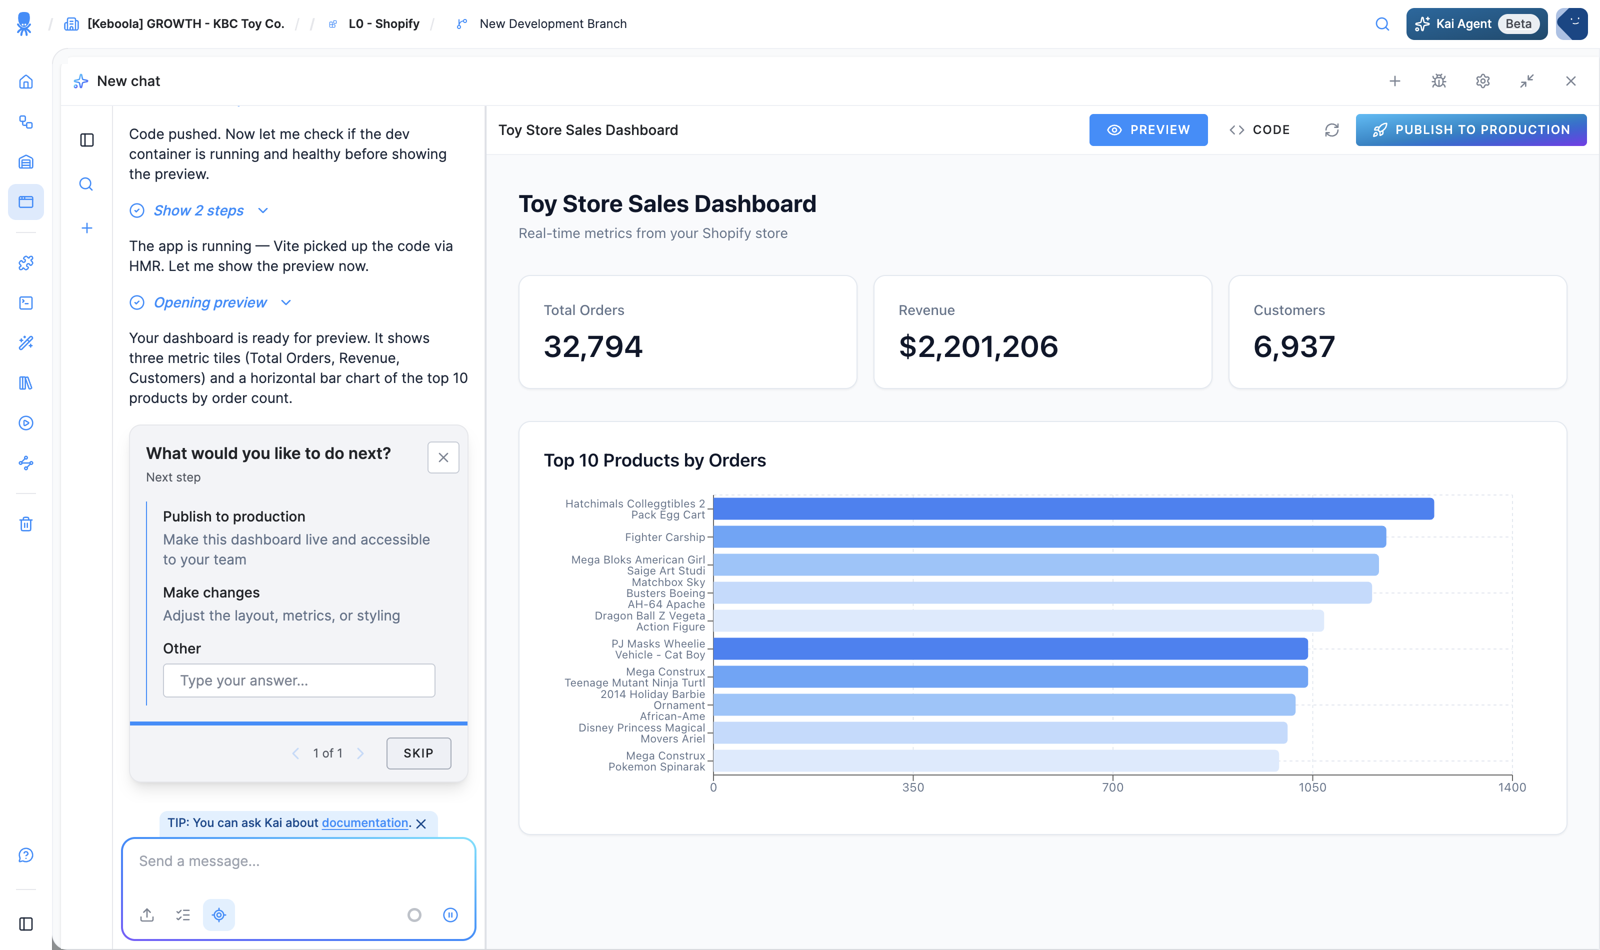Expand Show 2 steps
The width and height of the screenshot is (1600, 950).
[198, 210]
